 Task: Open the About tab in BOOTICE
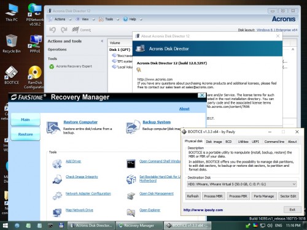tap(292, 142)
